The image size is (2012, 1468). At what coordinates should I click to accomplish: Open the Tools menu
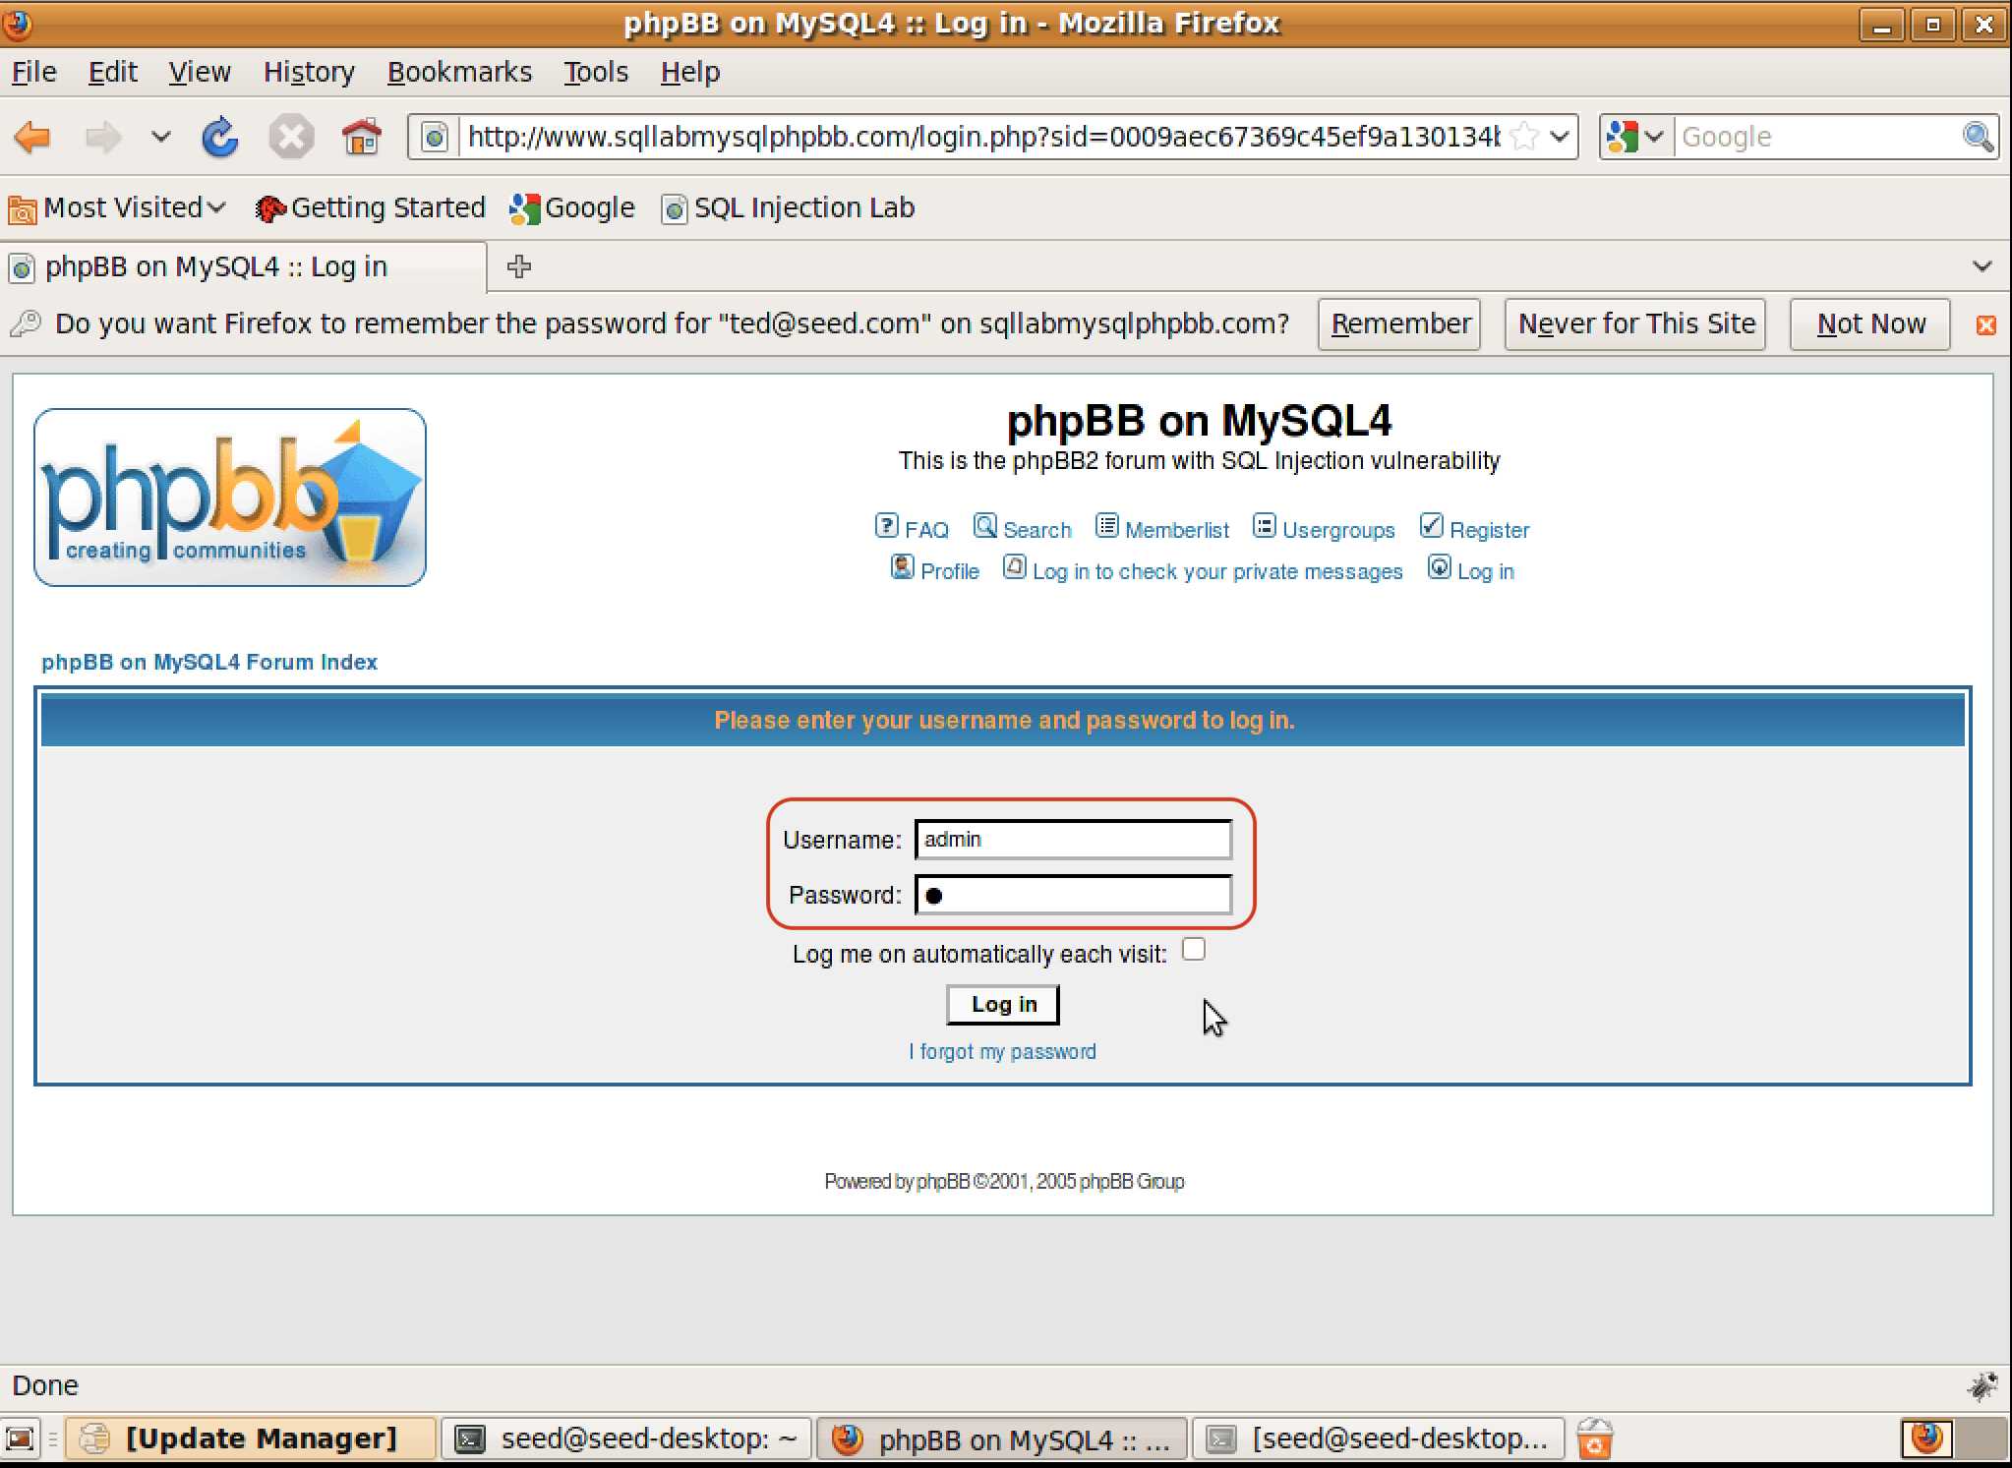(596, 72)
